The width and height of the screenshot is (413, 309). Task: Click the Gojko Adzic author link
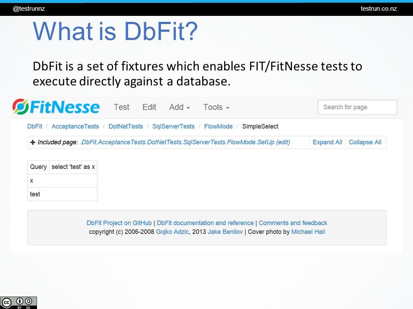[173, 232]
